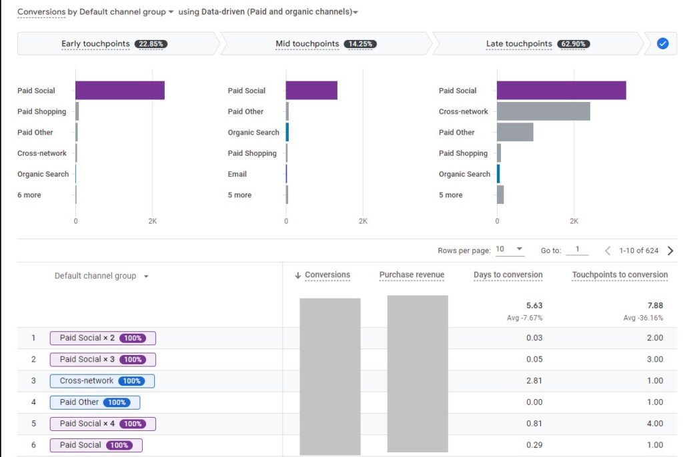The width and height of the screenshot is (683, 457).
Task: Click the previous page left arrow
Action: coord(608,250)
